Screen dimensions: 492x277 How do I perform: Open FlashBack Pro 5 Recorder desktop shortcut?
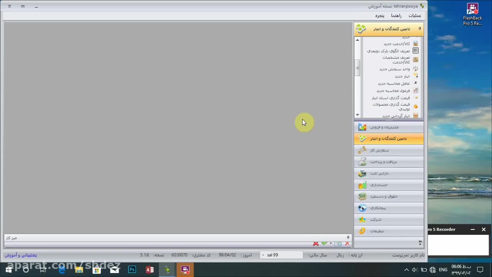point(472,15)
